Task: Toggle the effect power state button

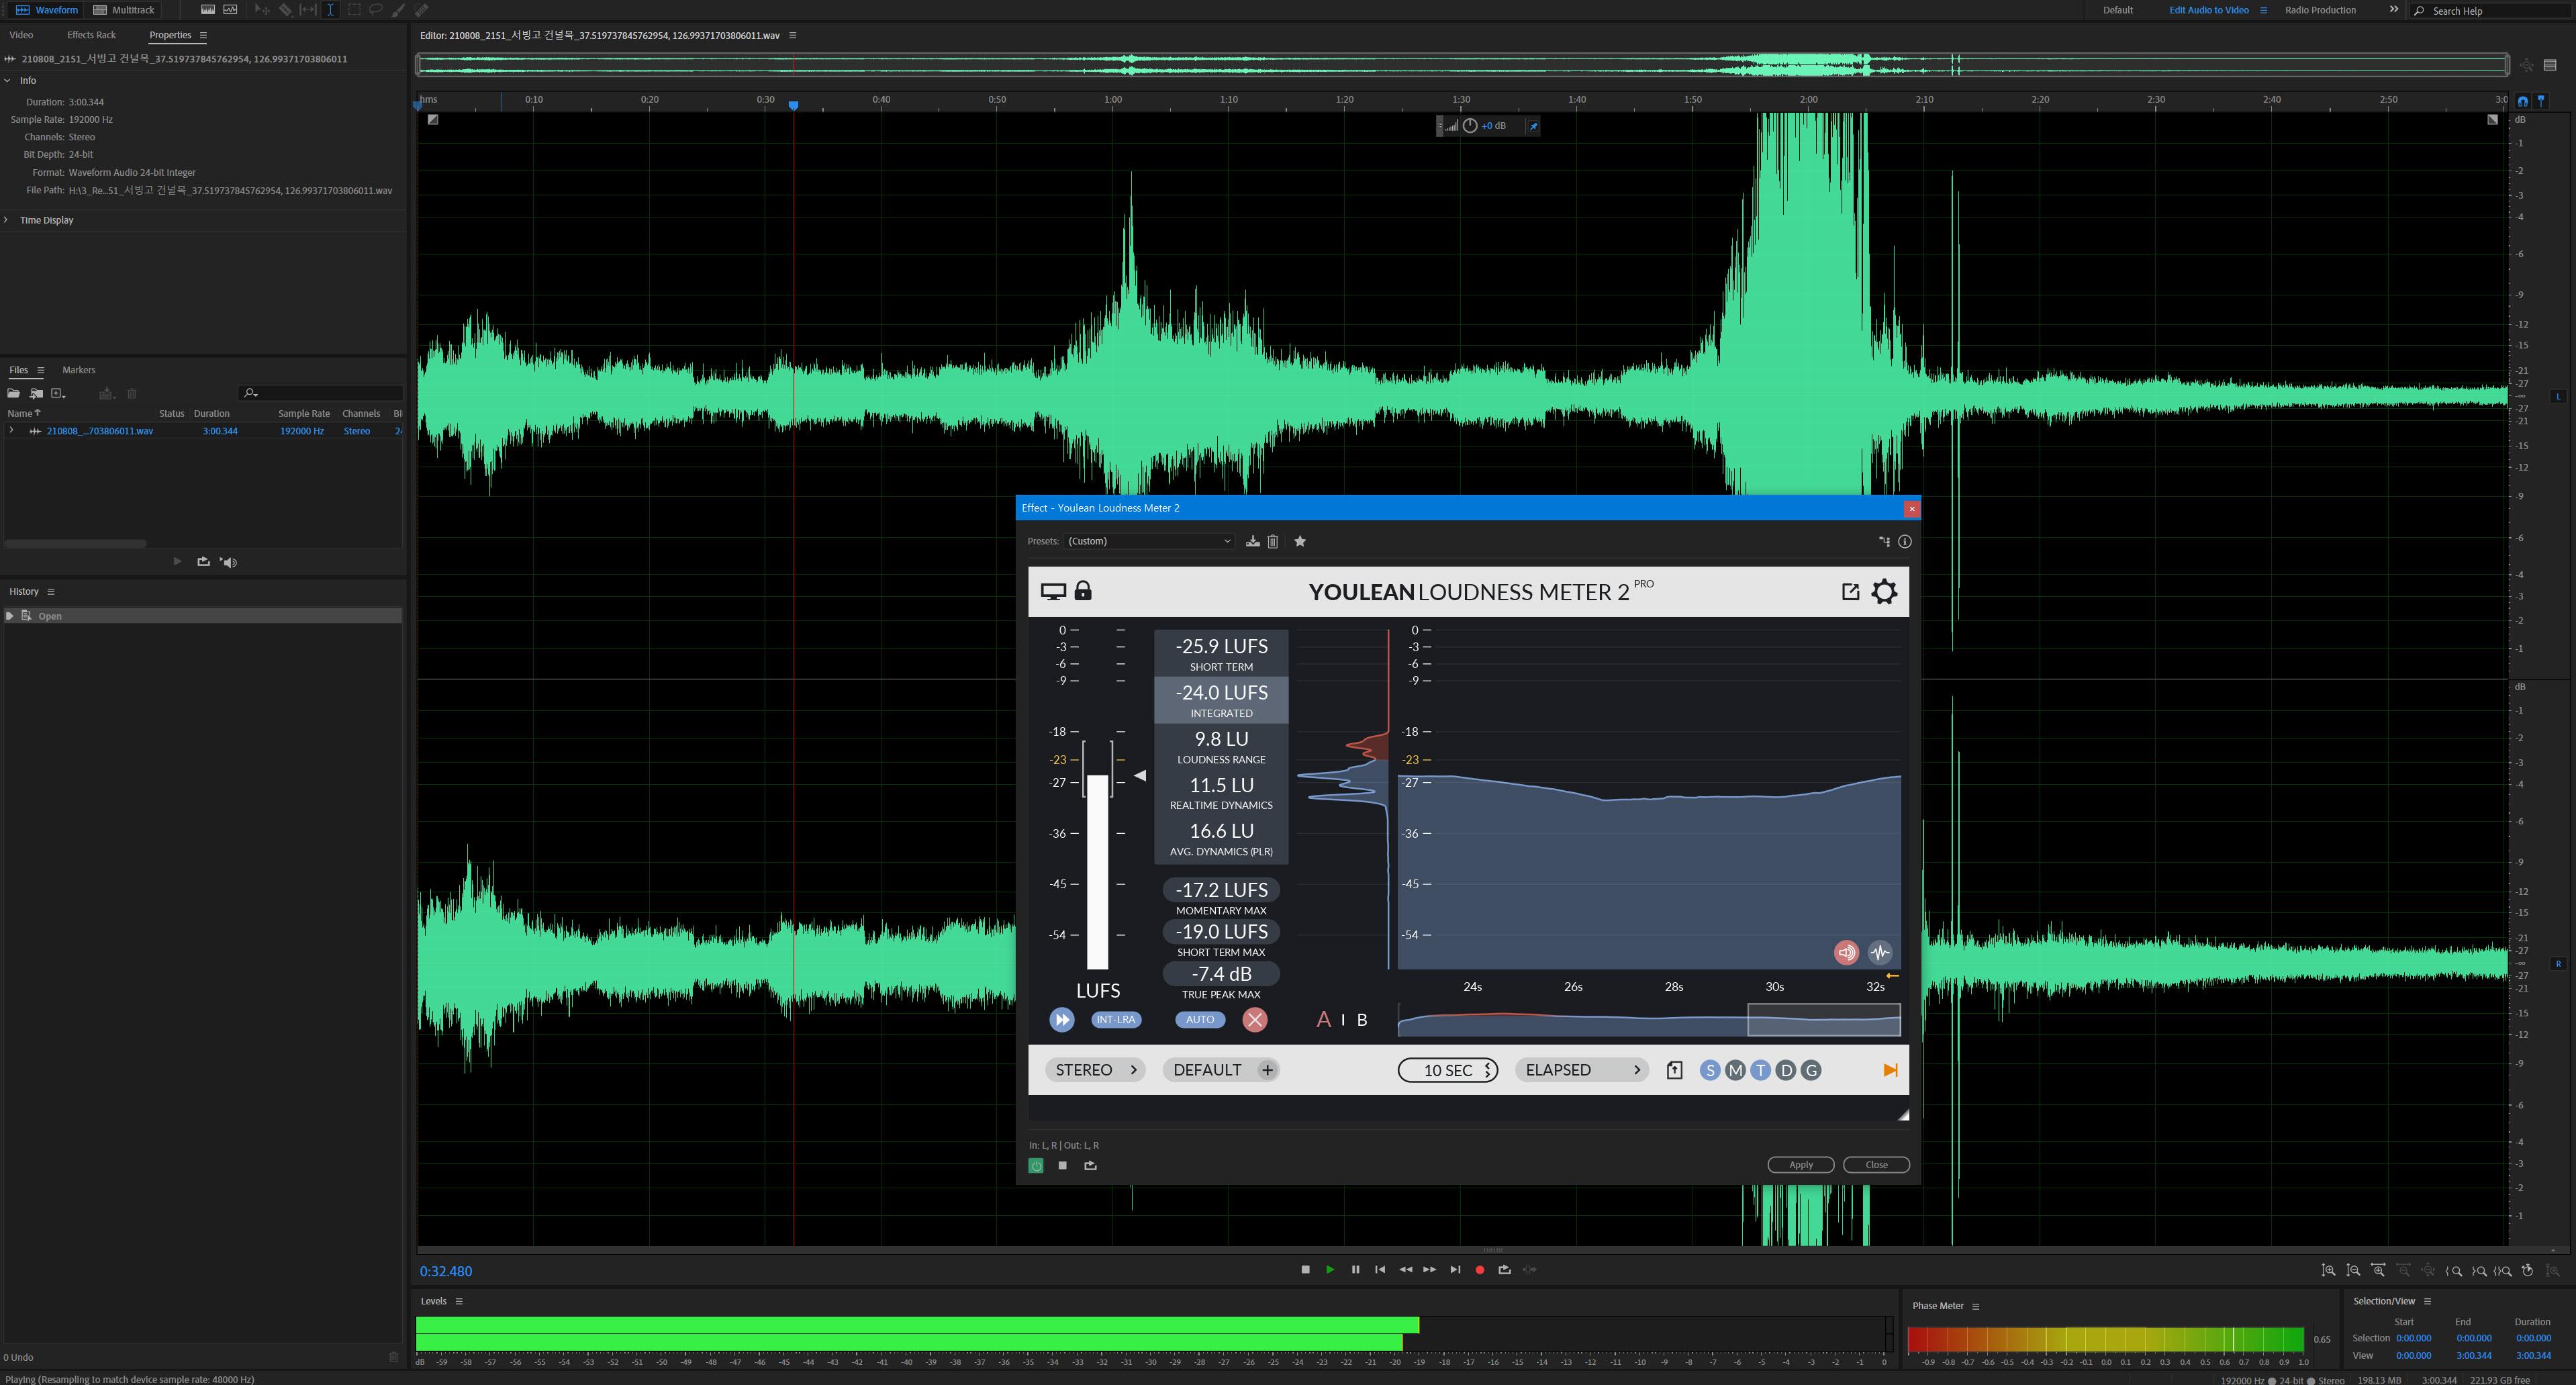Action: (x=1036, y=1166)
